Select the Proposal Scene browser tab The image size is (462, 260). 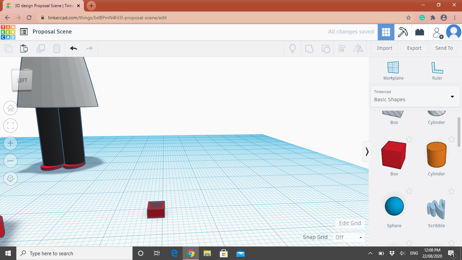[x=44, y=6]
